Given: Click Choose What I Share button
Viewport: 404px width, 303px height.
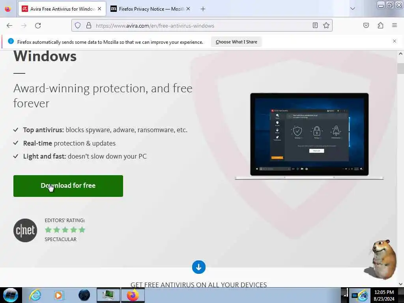Looking at the screenshot, I should (x=236, y=42).
